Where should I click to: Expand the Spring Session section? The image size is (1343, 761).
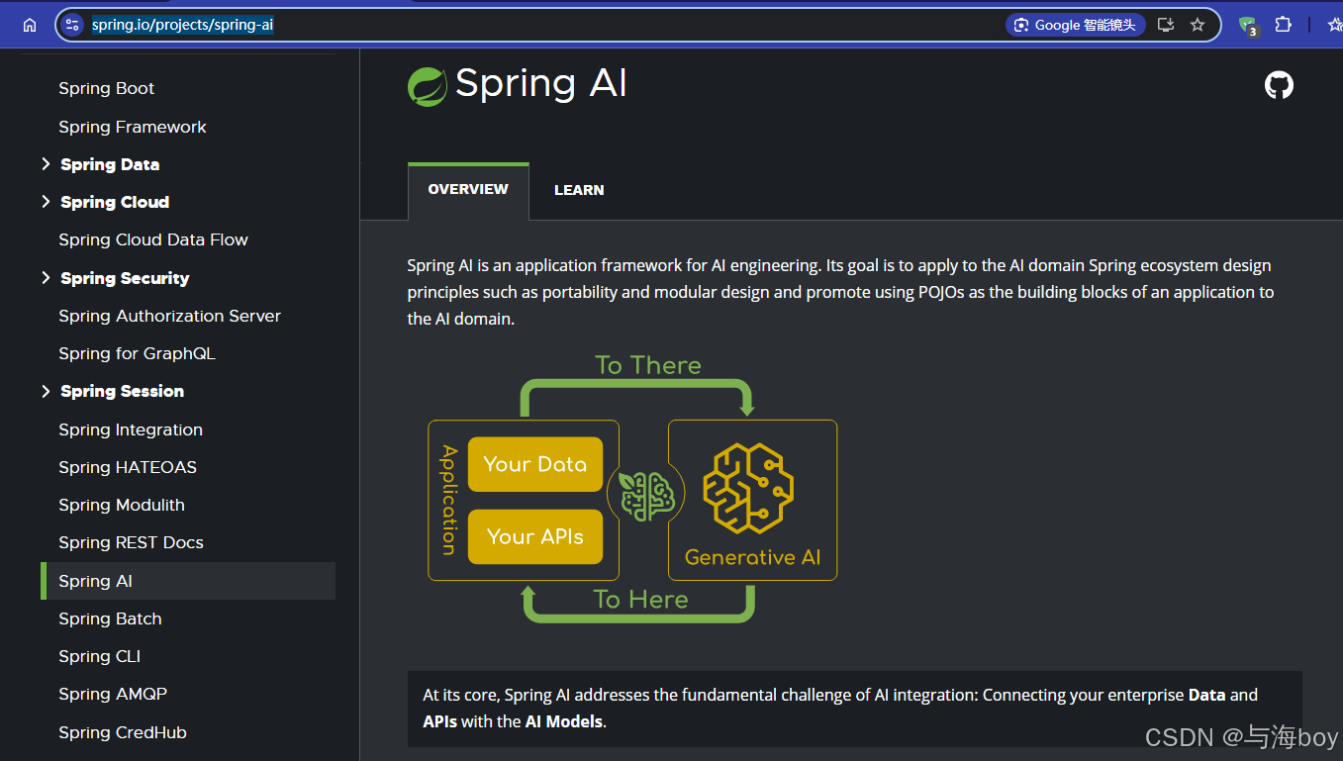pyautogui.click(x=46, y=391)
